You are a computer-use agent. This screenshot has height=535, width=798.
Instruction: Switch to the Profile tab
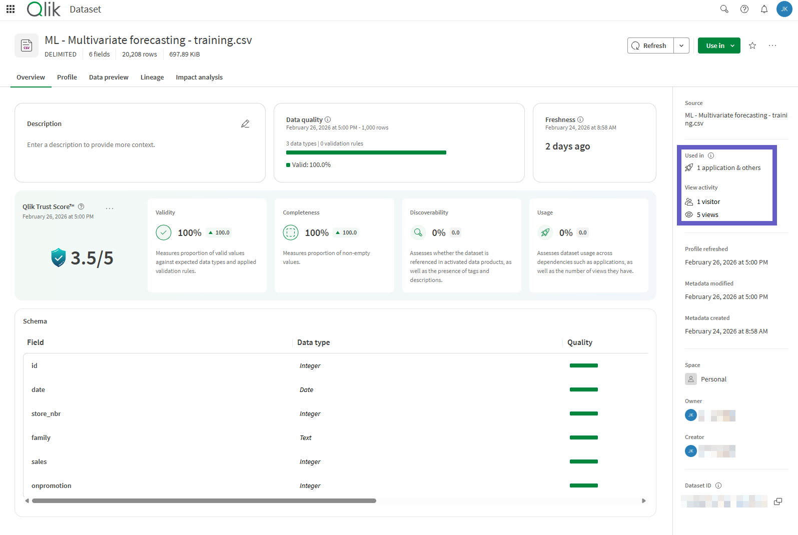click(x=67, y=77)
